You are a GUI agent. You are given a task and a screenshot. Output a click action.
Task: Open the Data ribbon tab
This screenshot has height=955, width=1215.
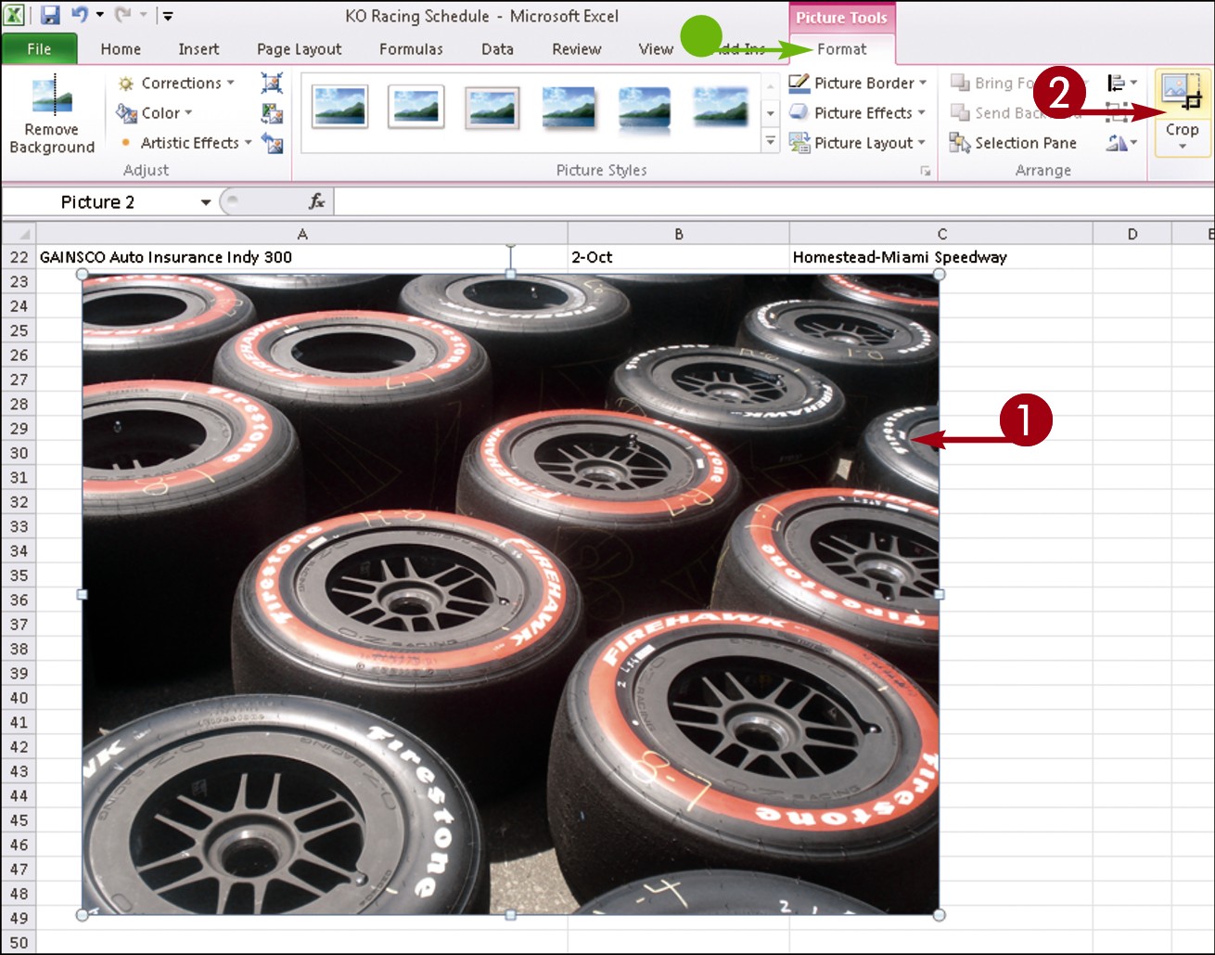497,49
